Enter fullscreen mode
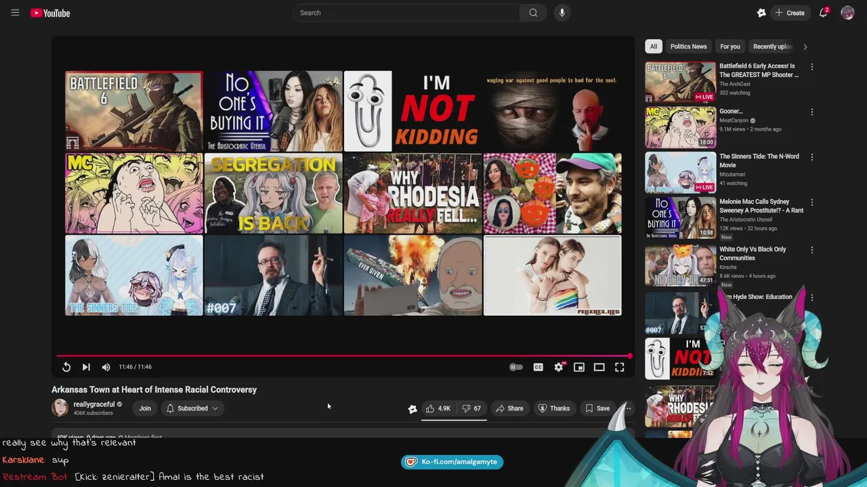This screenshot has height=487, width=867. pos(620,367)
